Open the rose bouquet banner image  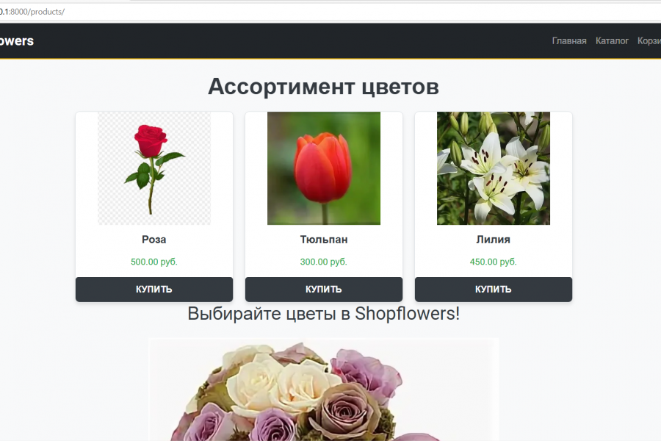(x=324, y=390)
